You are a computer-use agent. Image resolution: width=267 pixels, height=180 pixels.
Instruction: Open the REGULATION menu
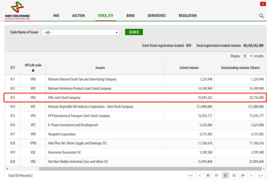click(188, 16)
